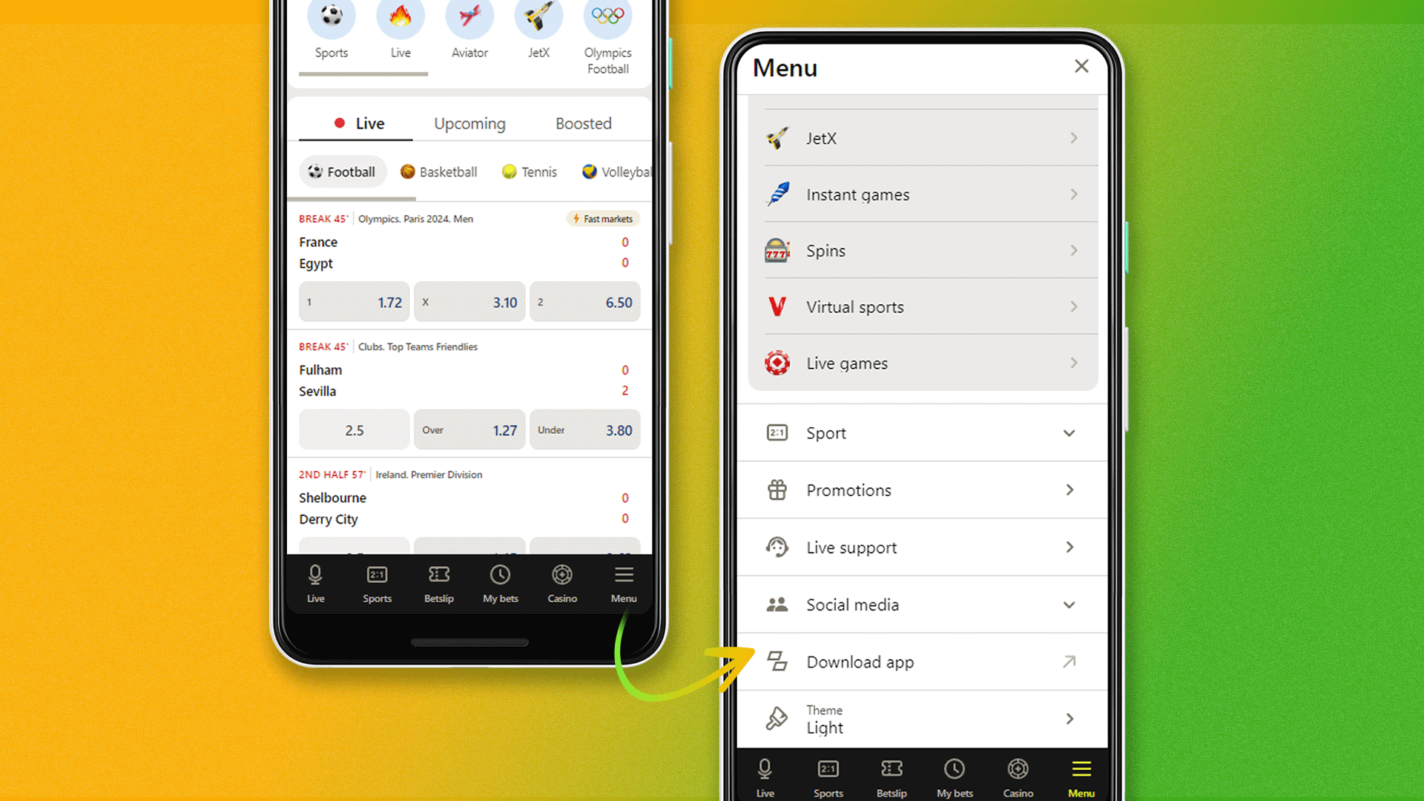Expand the Sport section chevron
The width and height of the screenshot is (1424, 801).
tap(1070, 433)
